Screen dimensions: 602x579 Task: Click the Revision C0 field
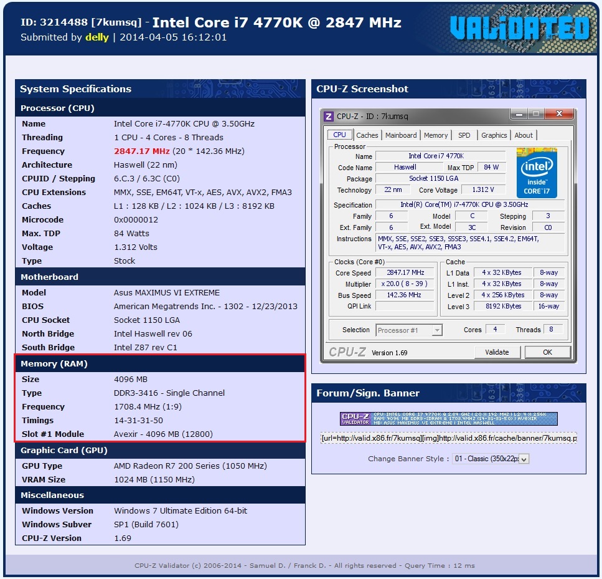click(548, 227)
